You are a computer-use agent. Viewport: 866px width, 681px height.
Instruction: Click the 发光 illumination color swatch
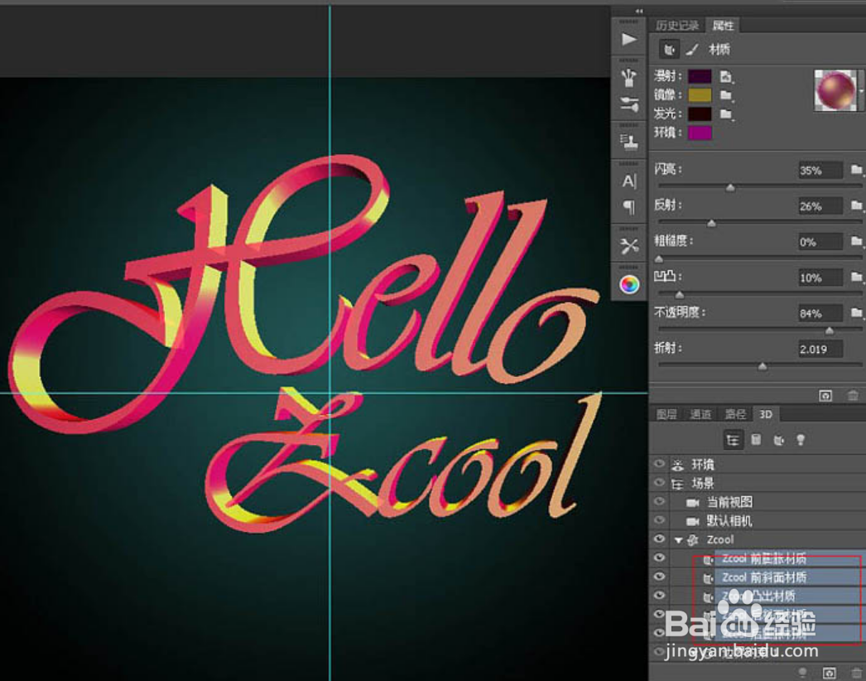[700, 113]
